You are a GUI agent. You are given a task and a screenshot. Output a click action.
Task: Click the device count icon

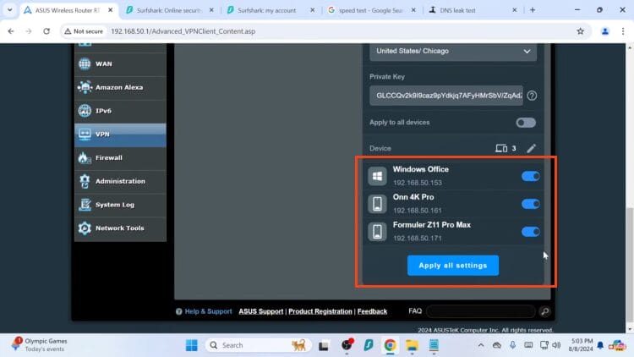(x=501, y=149)
